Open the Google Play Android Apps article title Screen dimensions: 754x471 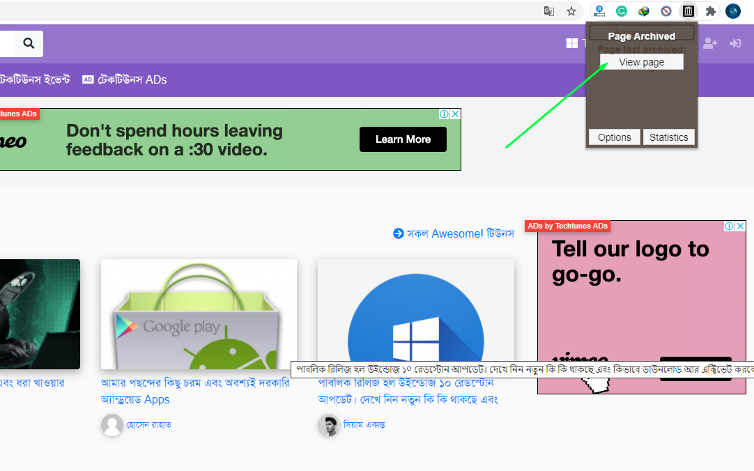(x=195, y=391)
